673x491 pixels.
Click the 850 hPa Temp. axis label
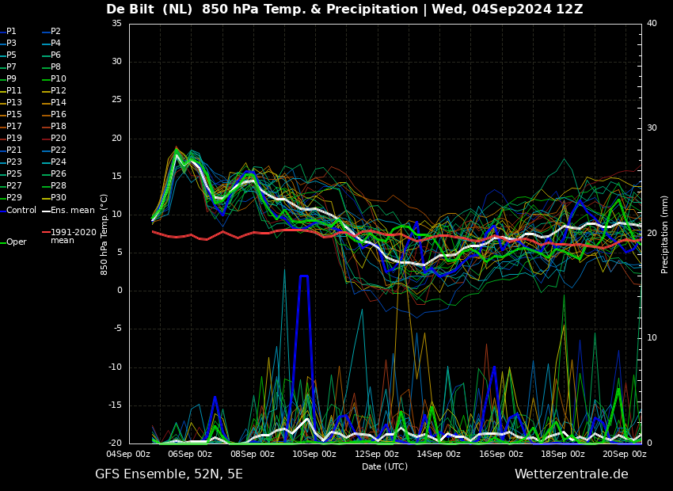click(105, 234)
